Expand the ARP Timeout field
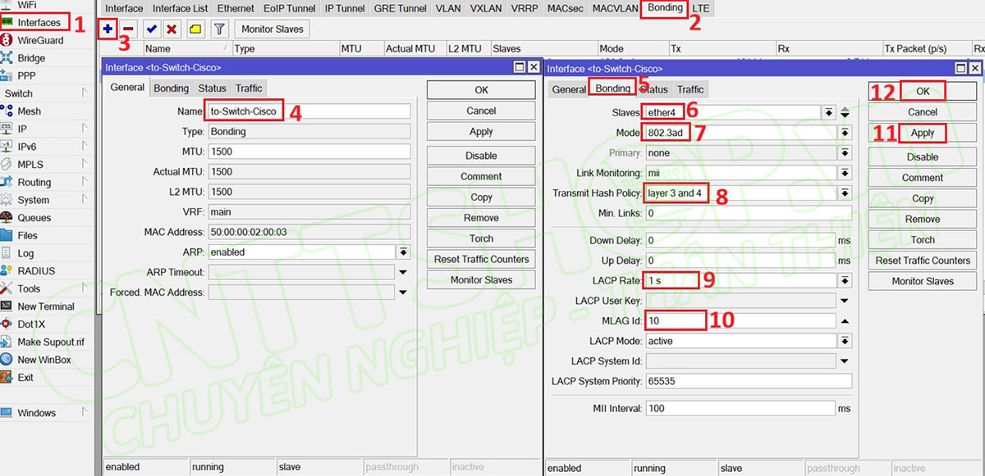The image size is (985, 476). click(x=403, y=272)
